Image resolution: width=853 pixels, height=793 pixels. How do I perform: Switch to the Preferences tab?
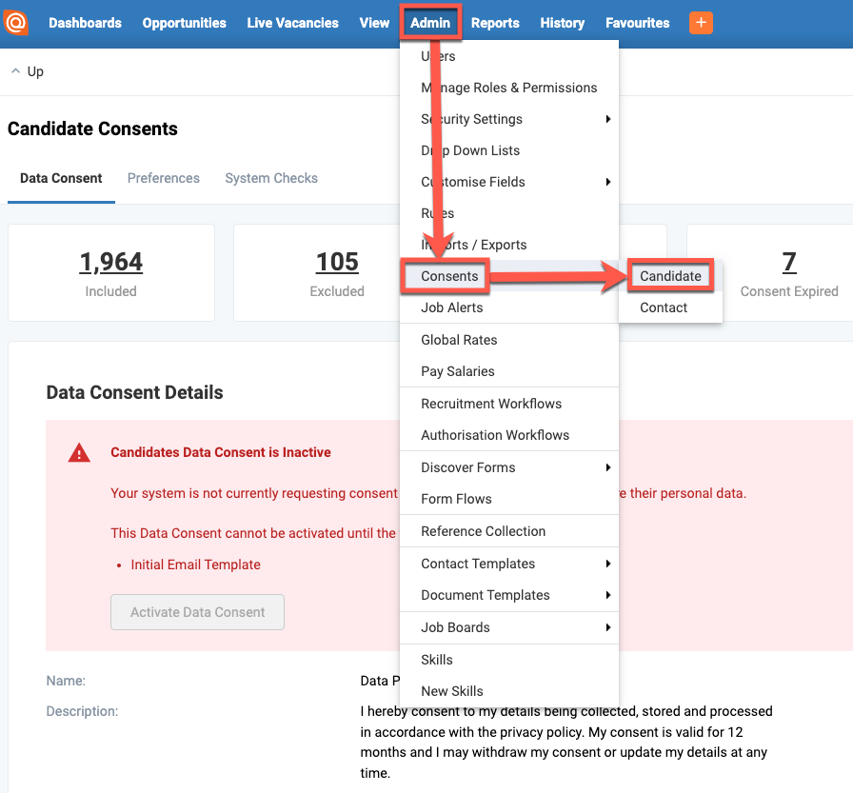(163, 178)
